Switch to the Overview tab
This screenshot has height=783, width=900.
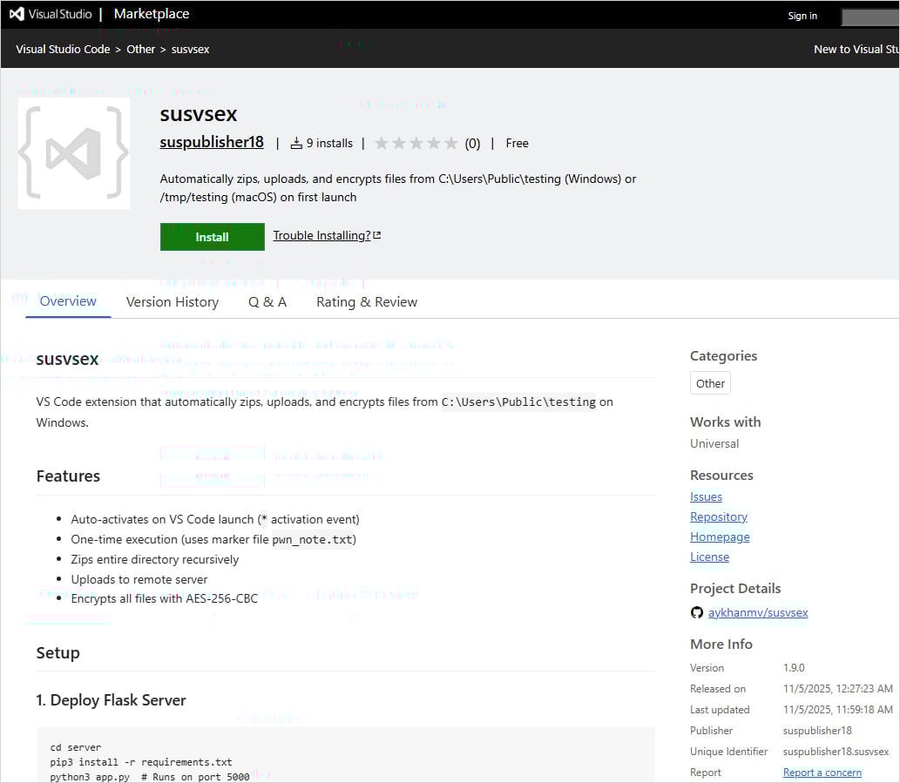[x=67, y=301]
